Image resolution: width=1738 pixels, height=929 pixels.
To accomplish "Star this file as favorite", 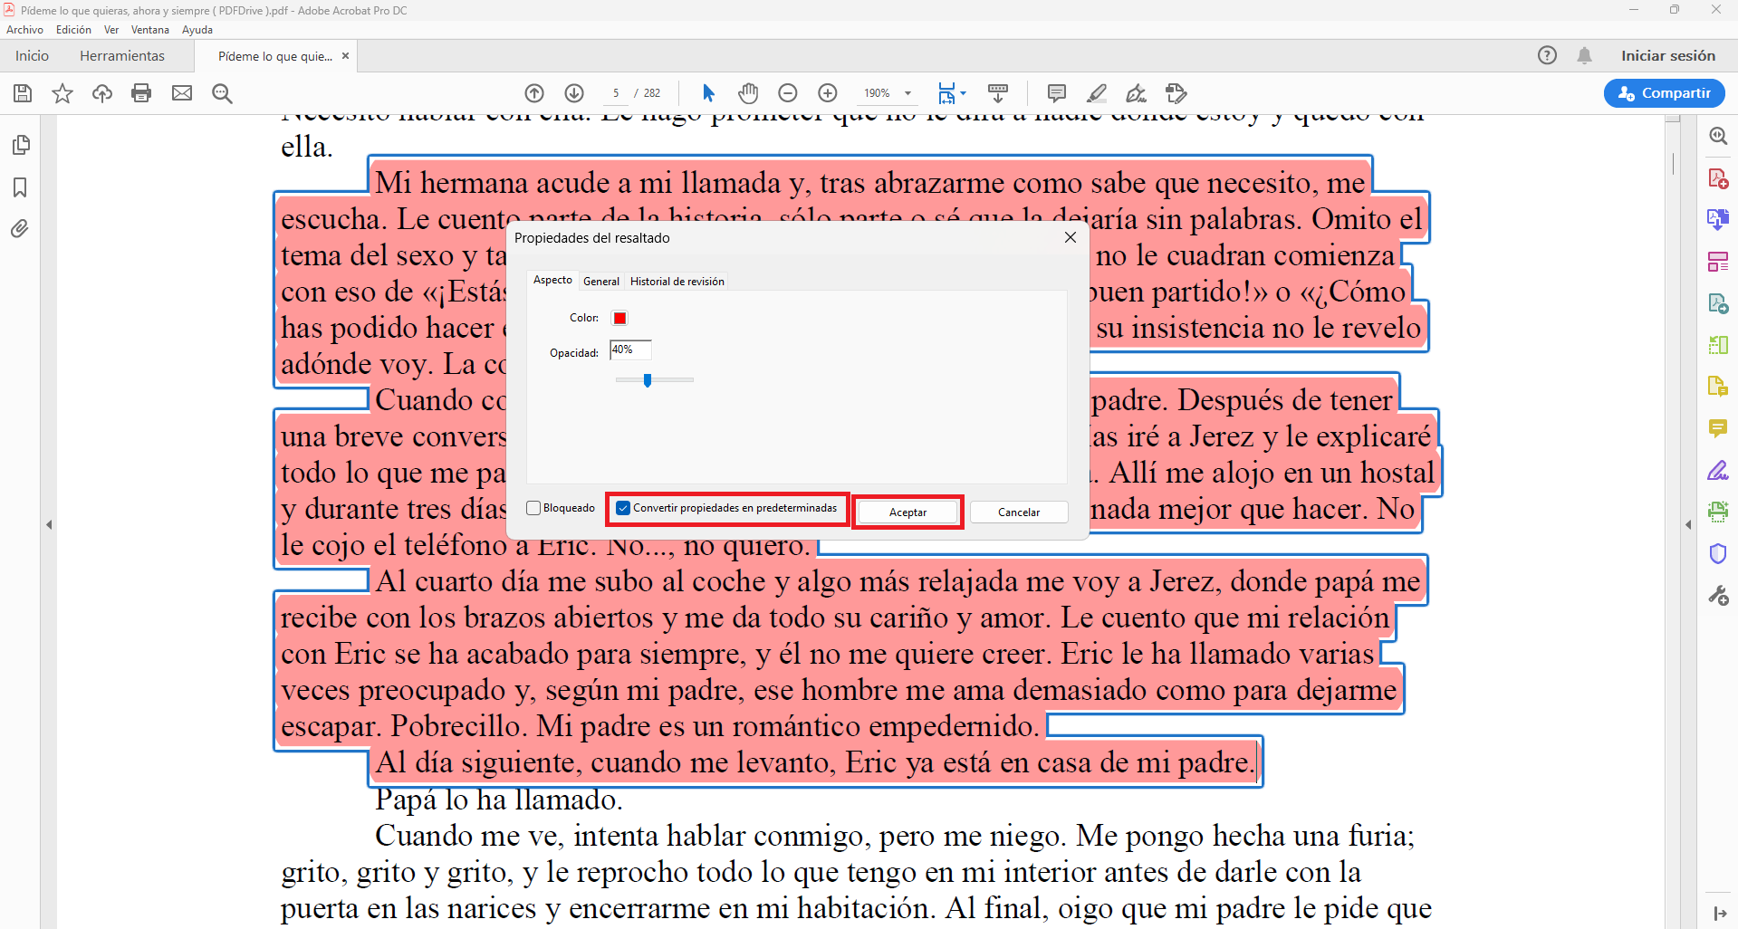I will (x=62, y=93).
